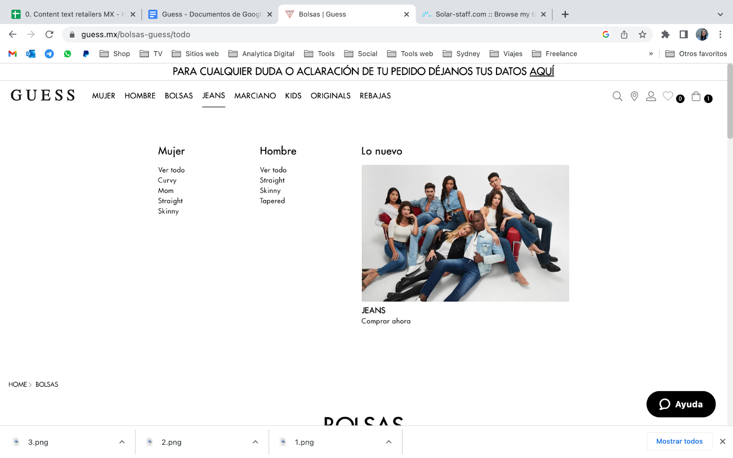The width and height of the screenshot is (733, 458).
Task: Close the Solar-staff.com tab
Action: tap(543, 14)
